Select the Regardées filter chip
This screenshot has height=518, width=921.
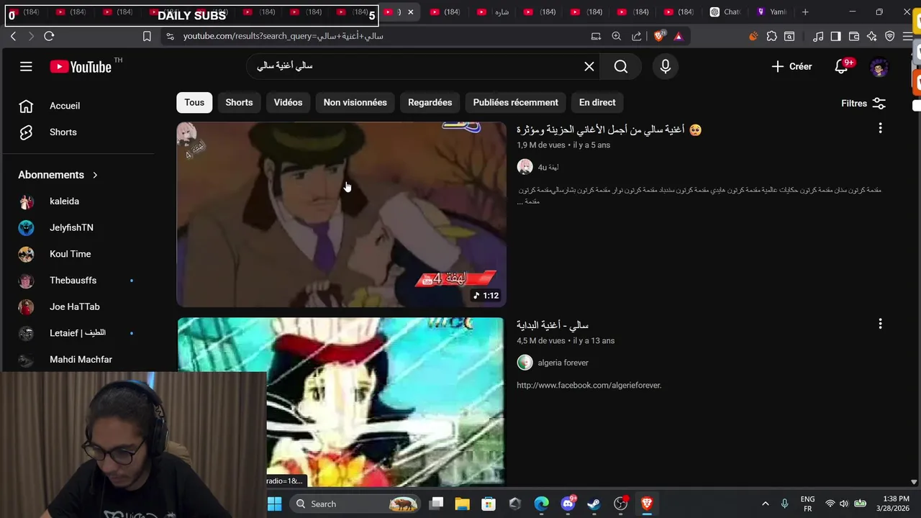coord(430,102)
